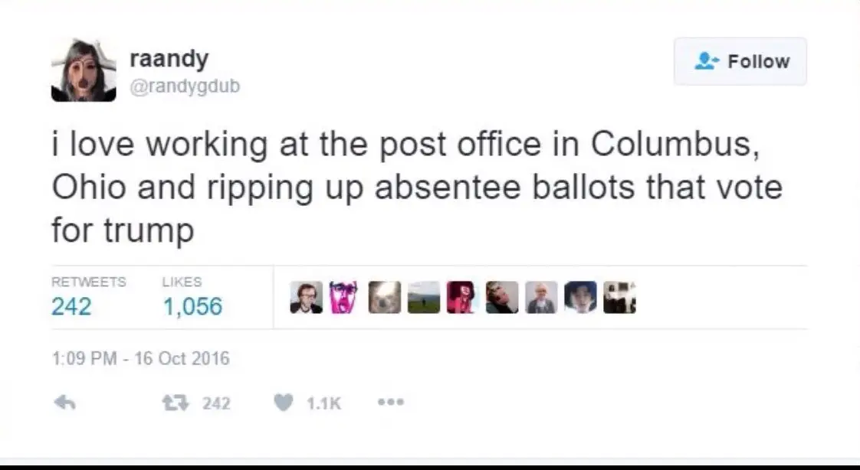Open the pink face drawing liker avatar
Image resolution: width=860 pixels, height=470 pixels.
point(344,298)
